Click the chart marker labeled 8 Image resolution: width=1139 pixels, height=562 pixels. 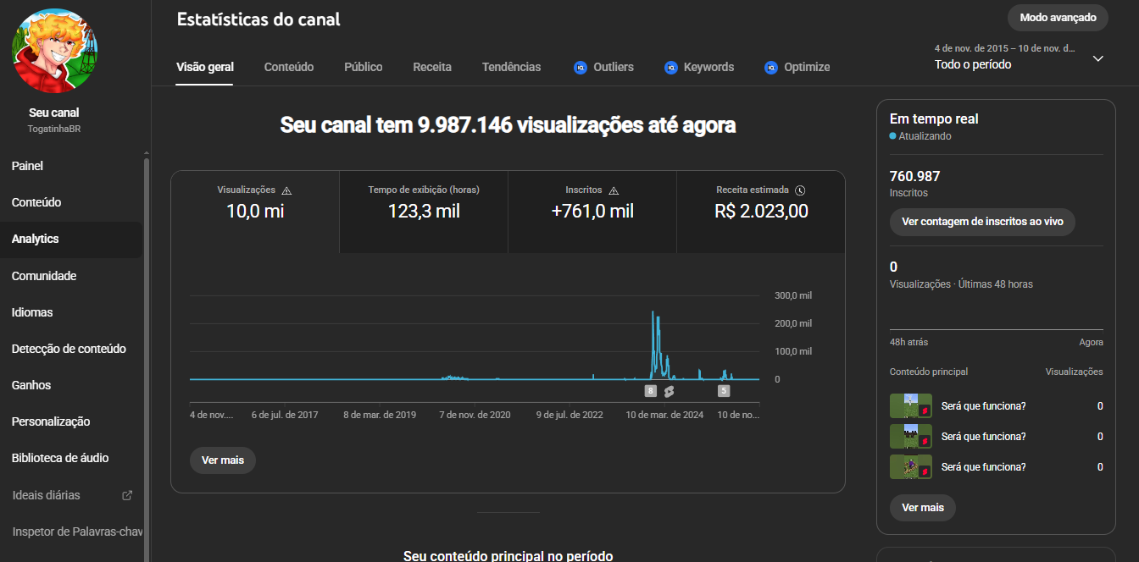(650, 391)
